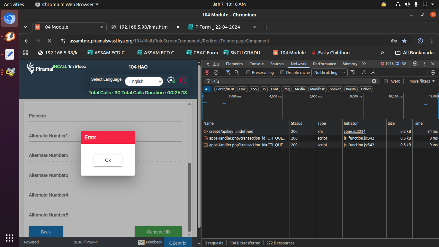
Task: Check the Disable cache option
Action: (x=282, y=72)
